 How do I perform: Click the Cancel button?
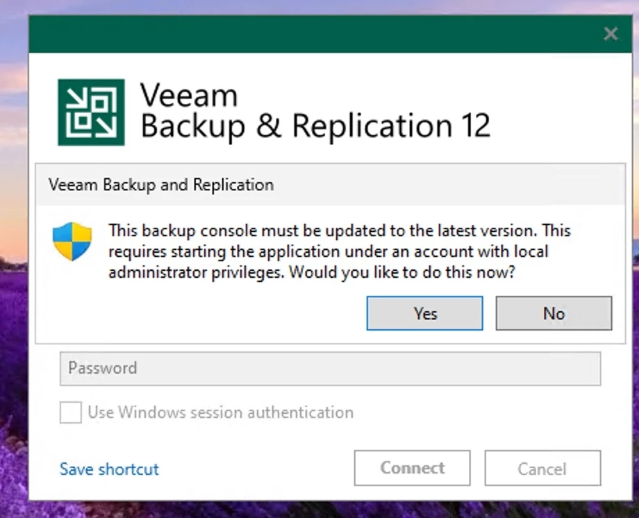[543, 468]
